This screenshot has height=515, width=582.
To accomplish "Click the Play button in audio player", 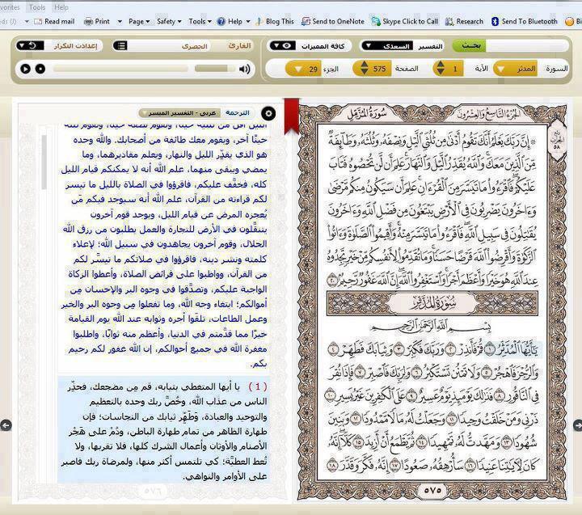I will click(25, 69).
